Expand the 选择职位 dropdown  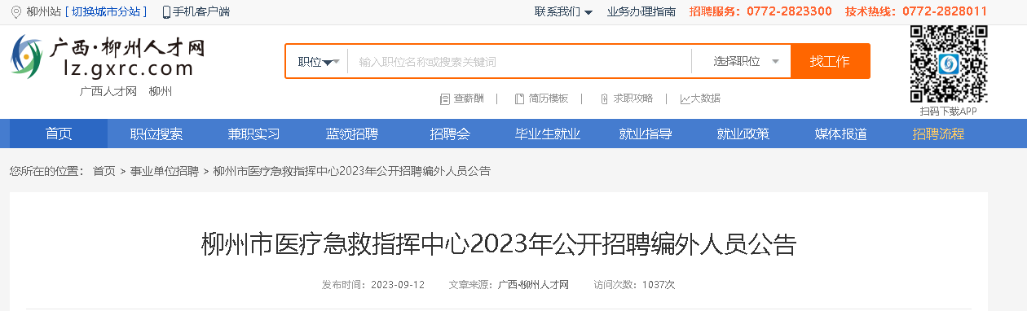tap(746, 61)
